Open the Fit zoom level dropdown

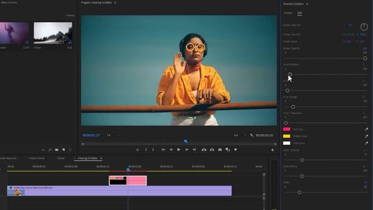(113, 135)
